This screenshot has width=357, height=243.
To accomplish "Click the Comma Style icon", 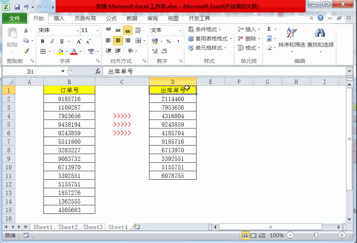I will [x=178, y=41].
